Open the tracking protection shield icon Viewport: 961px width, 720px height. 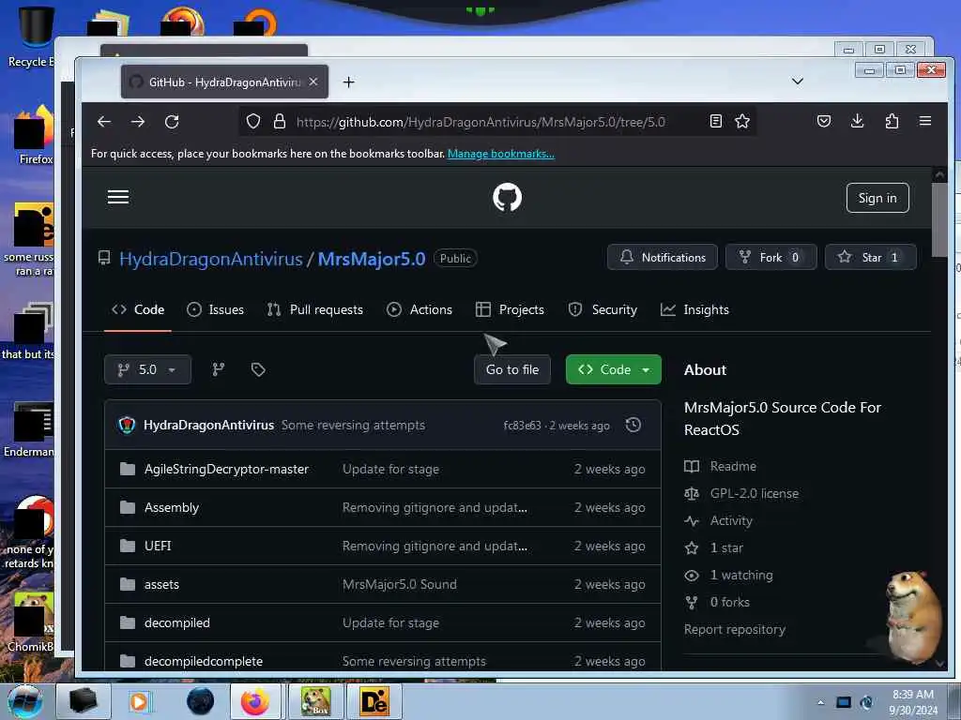253,121
